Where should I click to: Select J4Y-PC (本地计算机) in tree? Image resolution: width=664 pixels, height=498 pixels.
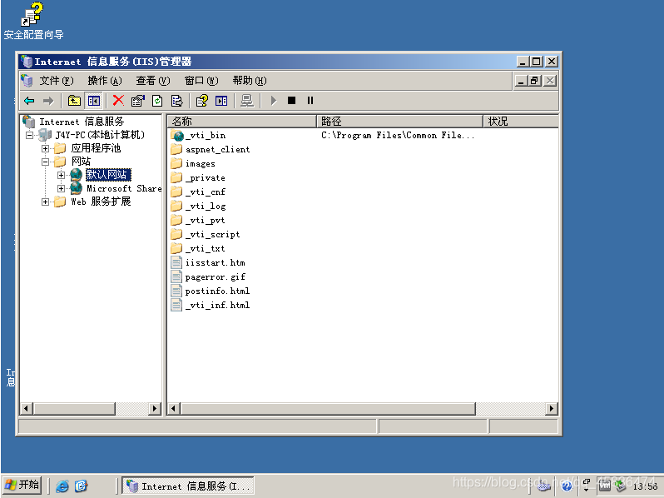pos(100,135)
